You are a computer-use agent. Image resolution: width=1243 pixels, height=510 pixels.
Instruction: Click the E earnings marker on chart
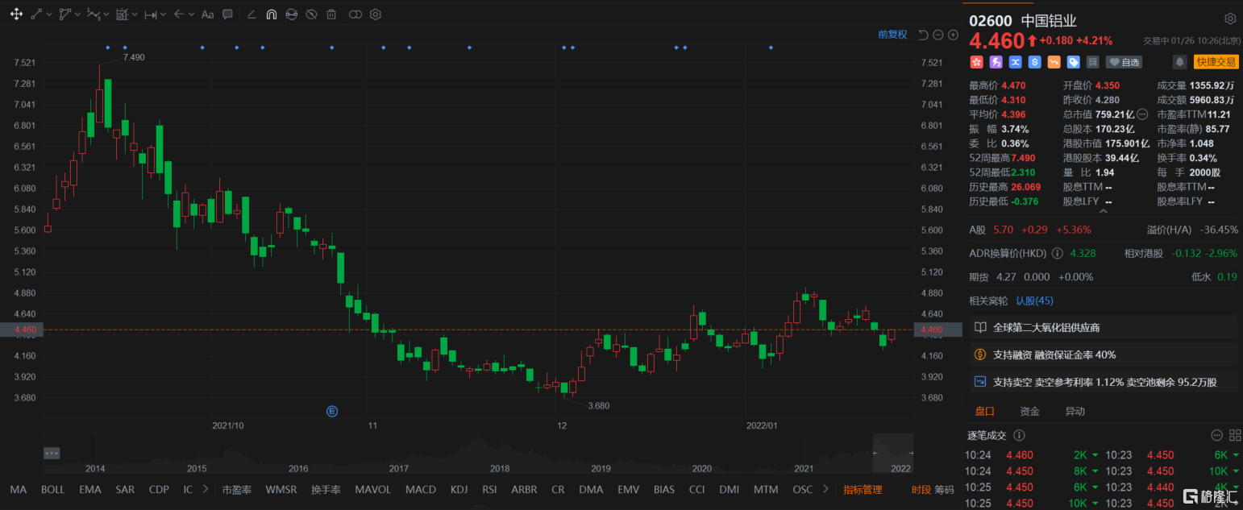tap(331, 411)
